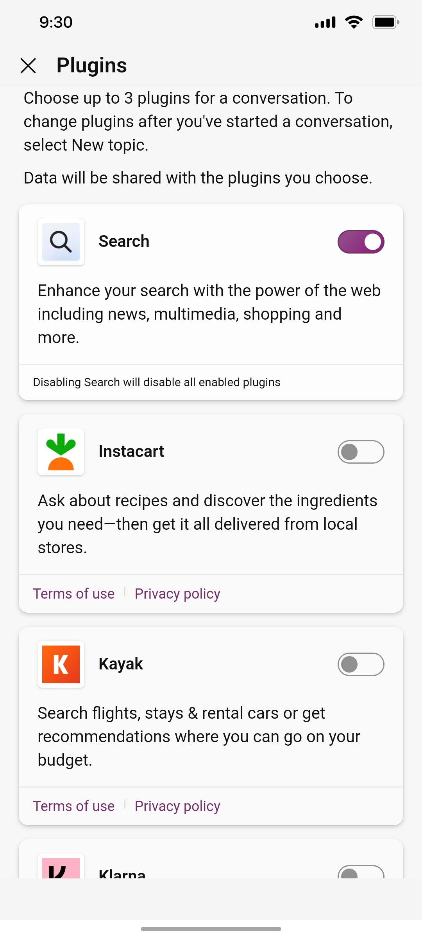Image resolution: width=422 pixels, height=939 pixels.
Task: Select the Plugins heading
Action: pyautogui.click(x=91, y=65)
